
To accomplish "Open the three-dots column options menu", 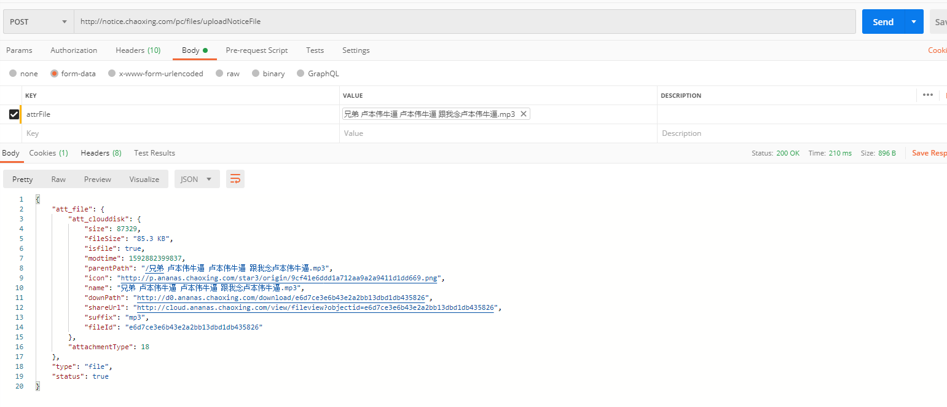I will coord(927,95).
